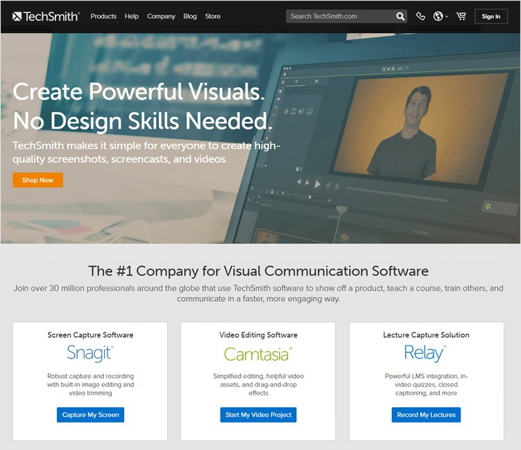Click the globe language icon
The image size is (521, 450).
coord(438,16)
